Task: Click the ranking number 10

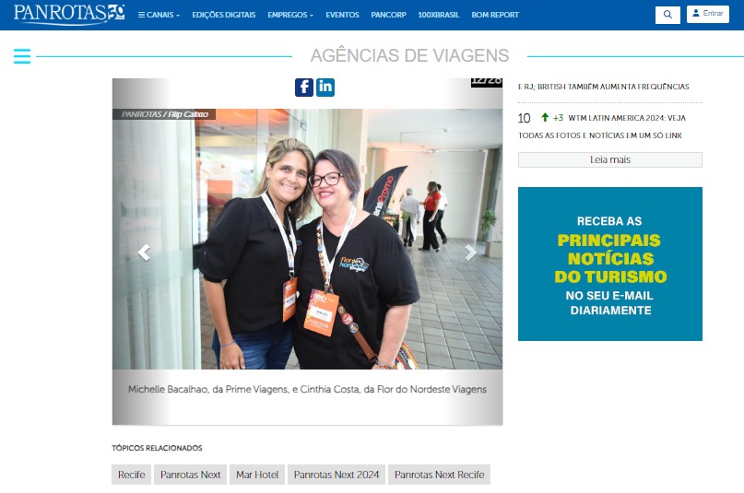Action: point(524,118)
